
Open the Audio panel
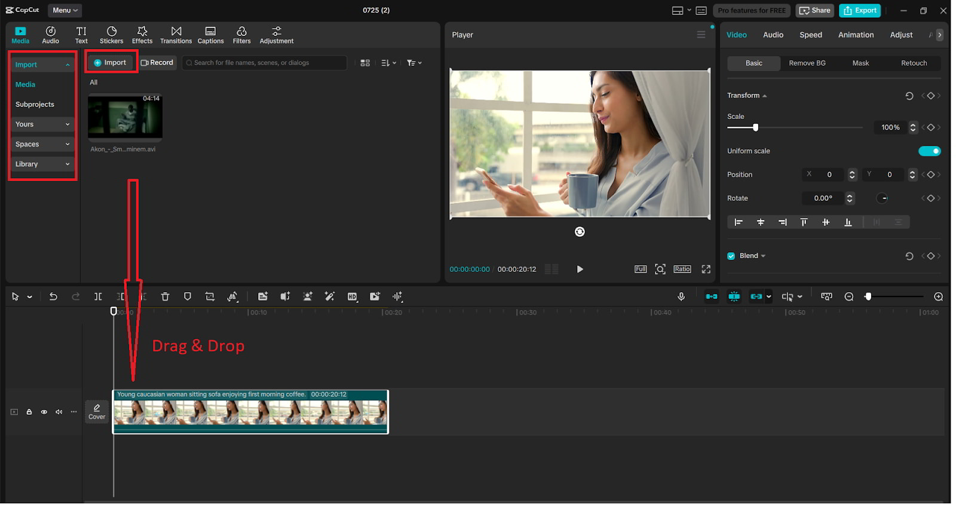pyautogui.click(x=50, y=35)
